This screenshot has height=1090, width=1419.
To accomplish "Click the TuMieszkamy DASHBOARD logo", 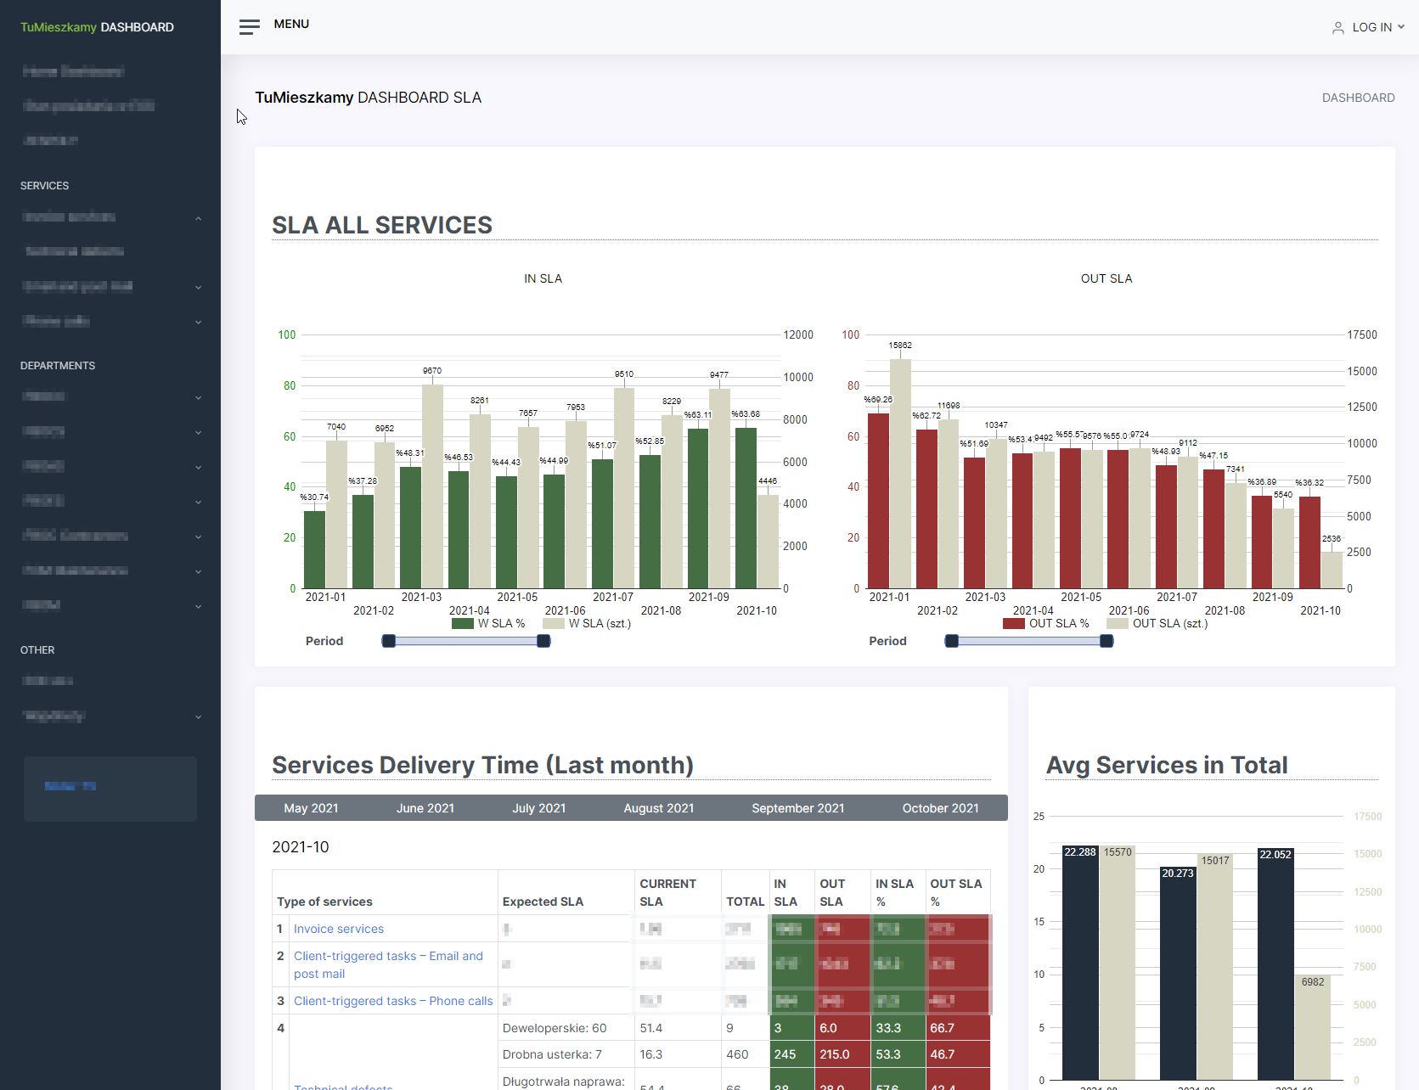I will (x=98, y=27).
